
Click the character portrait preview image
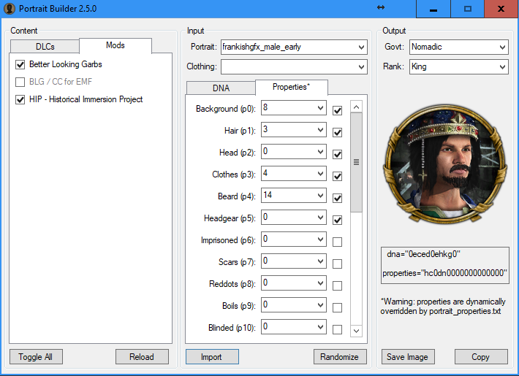445,164
